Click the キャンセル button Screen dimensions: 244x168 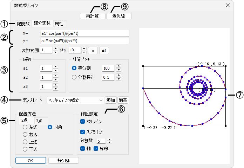pyautogui.click(x=63, y=161)
